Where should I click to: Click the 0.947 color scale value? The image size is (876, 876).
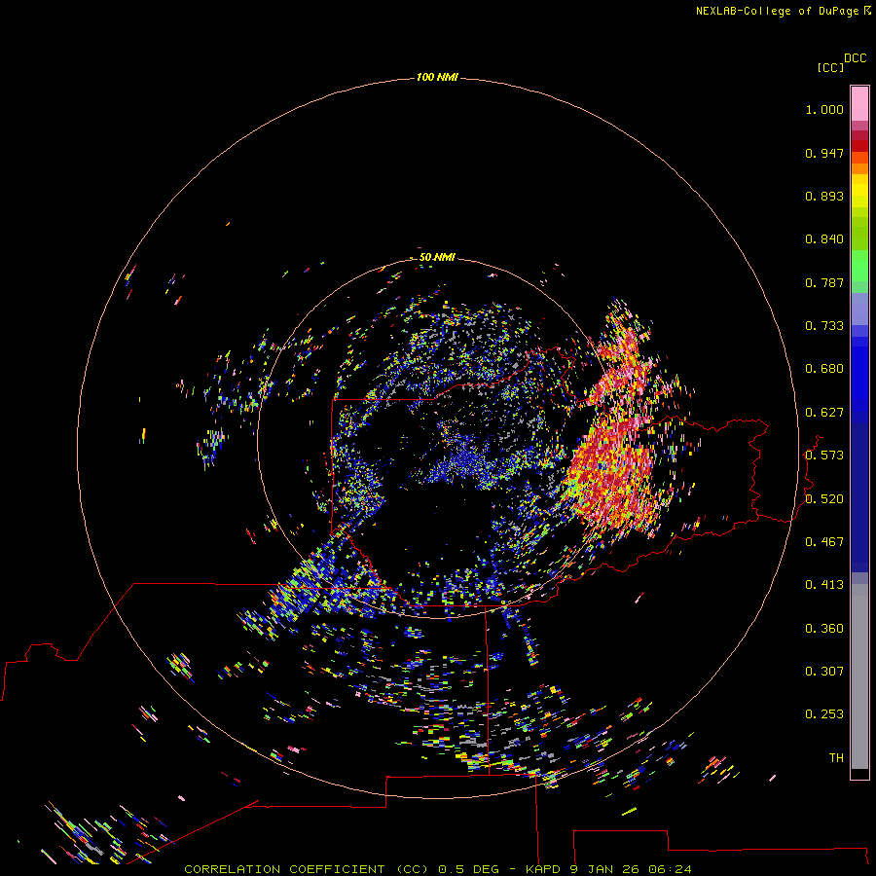[824, 153]
